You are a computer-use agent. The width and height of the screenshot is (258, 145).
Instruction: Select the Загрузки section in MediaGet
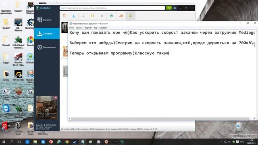(47, 33)
